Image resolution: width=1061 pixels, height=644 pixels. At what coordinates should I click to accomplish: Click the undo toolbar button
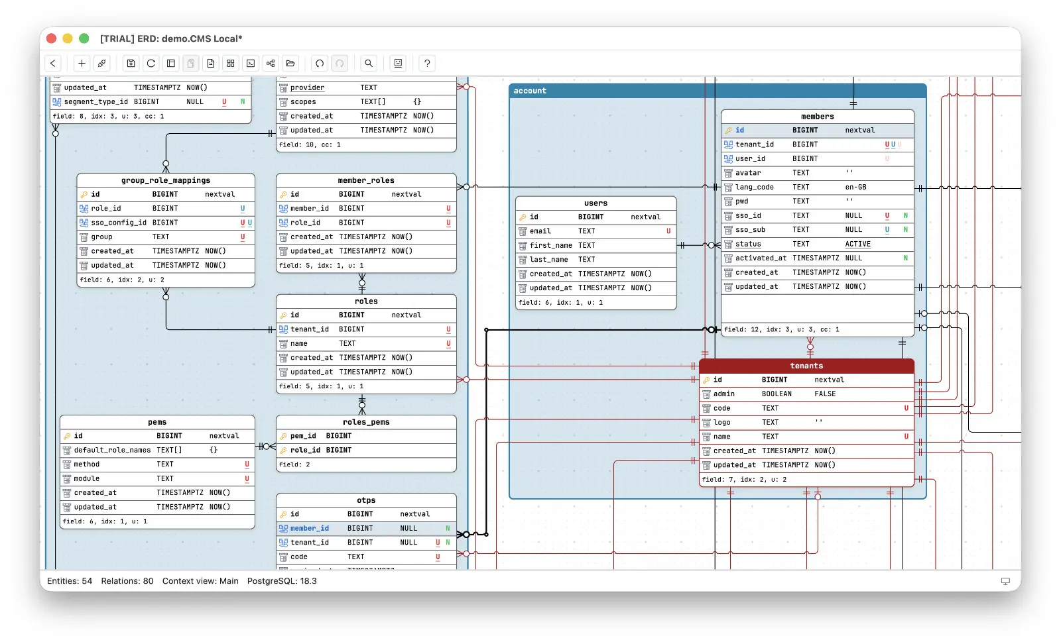click(x=320, y=64)
